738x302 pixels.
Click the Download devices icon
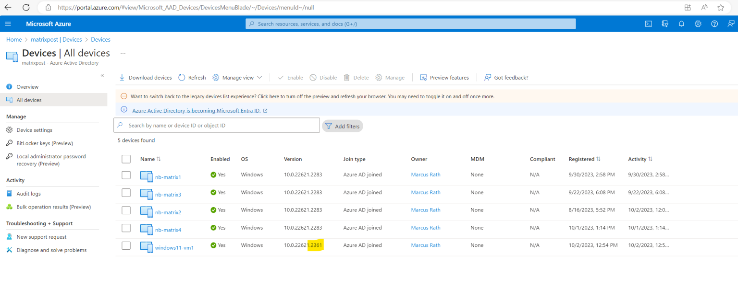[x=123, y=77]
